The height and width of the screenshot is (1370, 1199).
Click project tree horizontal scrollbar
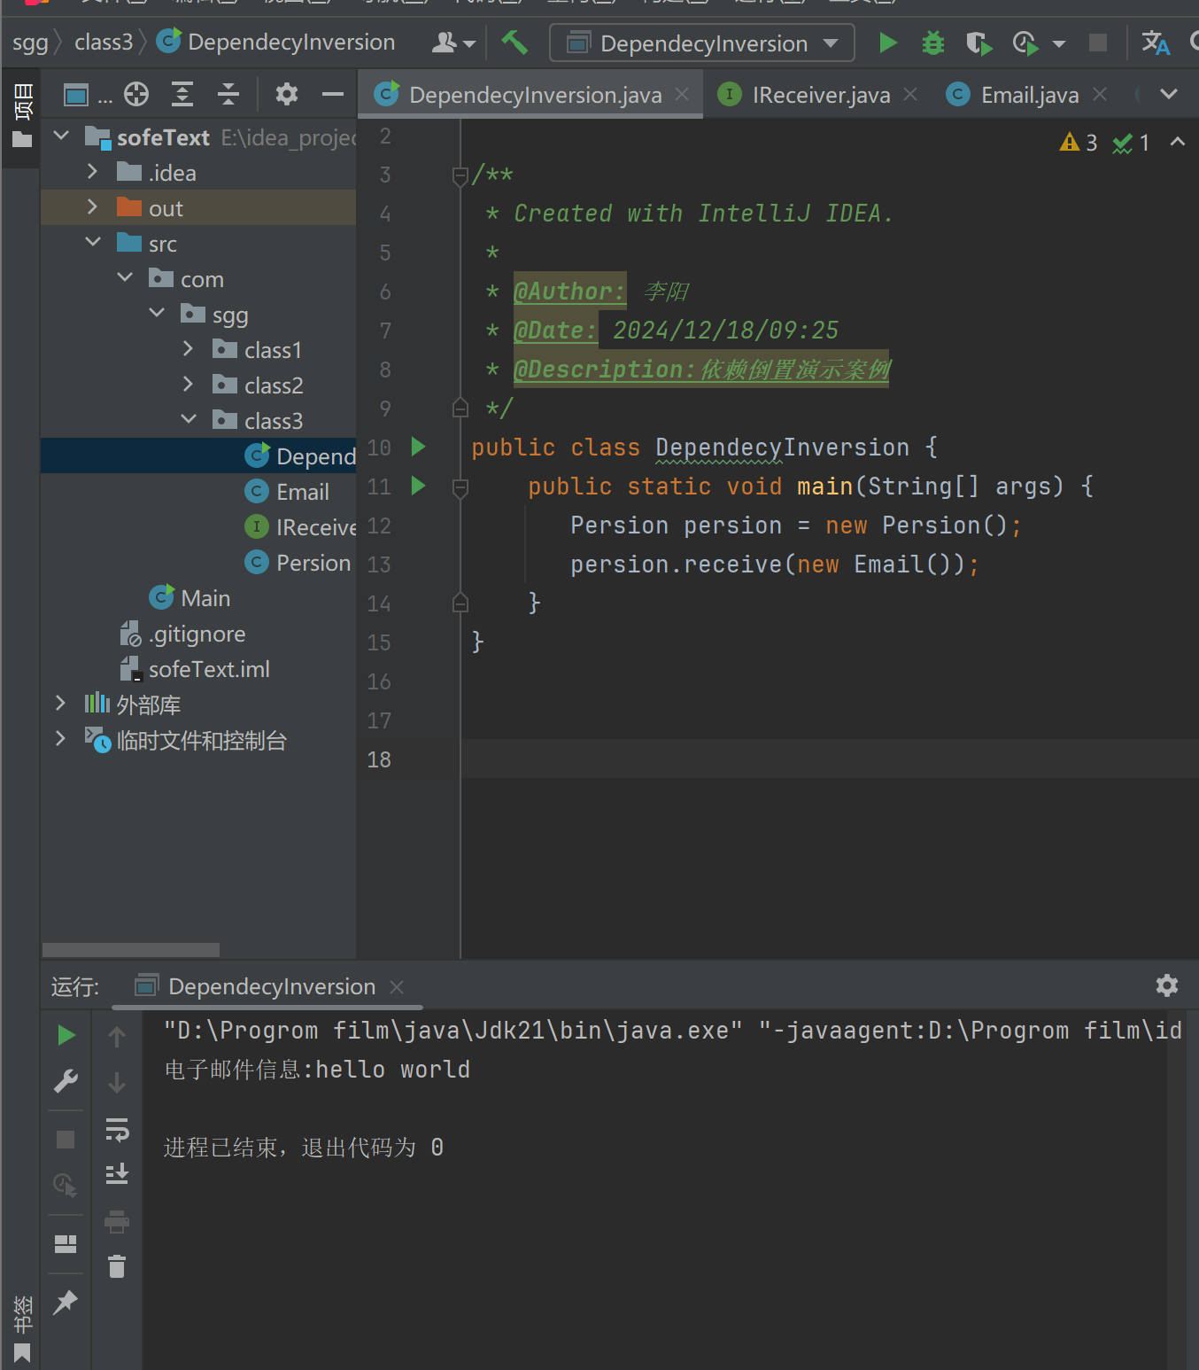(x=131, y=950)
